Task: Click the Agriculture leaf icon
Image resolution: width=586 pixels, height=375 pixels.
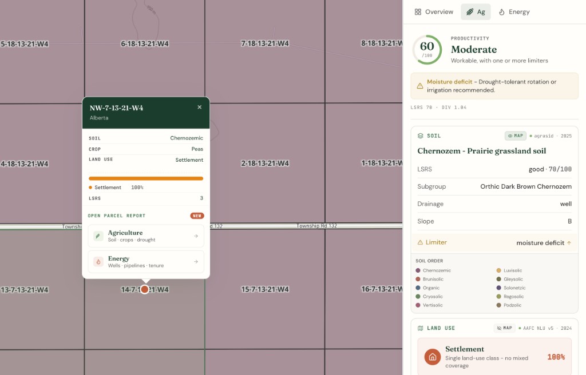Action: click(98, 236)
